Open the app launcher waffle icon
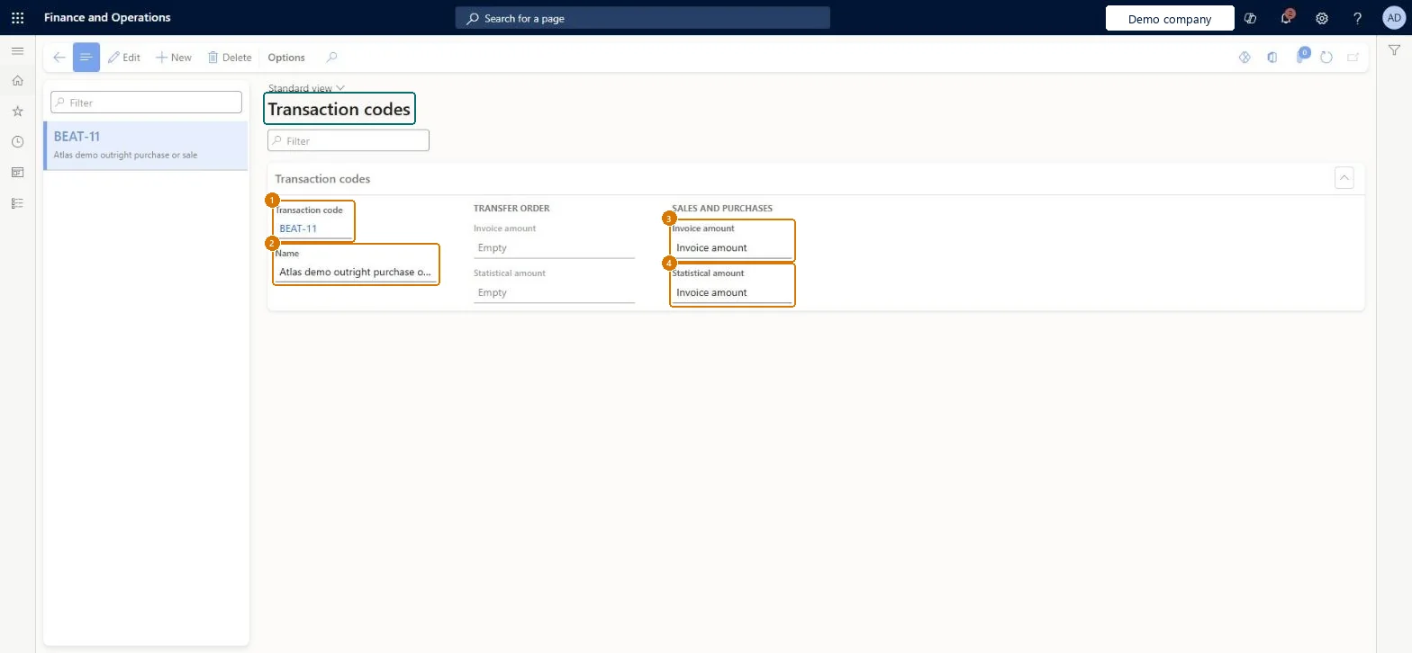This screenshot has width=1412, height=653. (x=17, y=17)
